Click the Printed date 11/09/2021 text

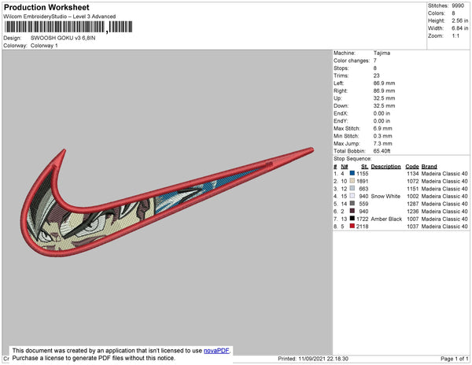(x=313, y=359)
